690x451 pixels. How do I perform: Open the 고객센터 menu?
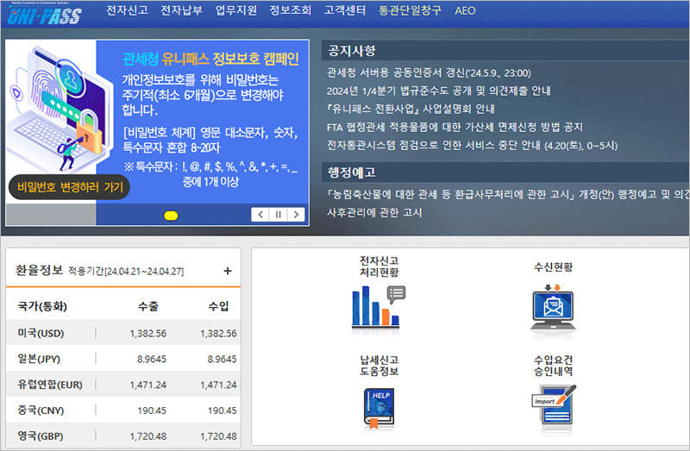(x=345, y=10)
